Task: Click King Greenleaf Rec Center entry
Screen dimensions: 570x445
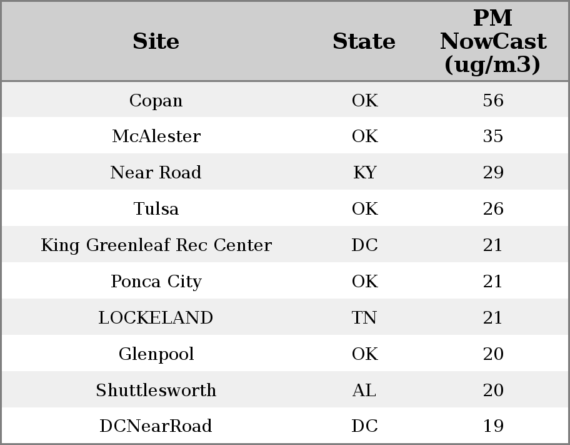Action: click(156, 245)
